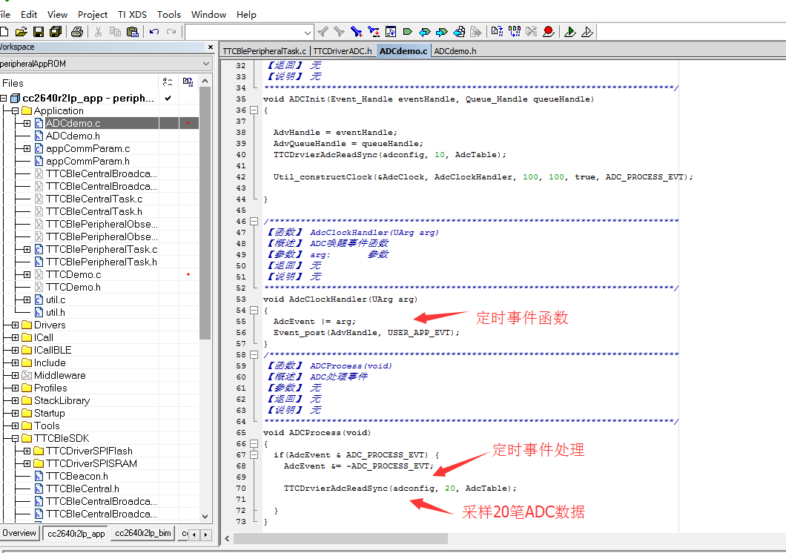Screen dimensions: 786x553
Task: Click the Navigate Forward icon
Action: [476, 32]
